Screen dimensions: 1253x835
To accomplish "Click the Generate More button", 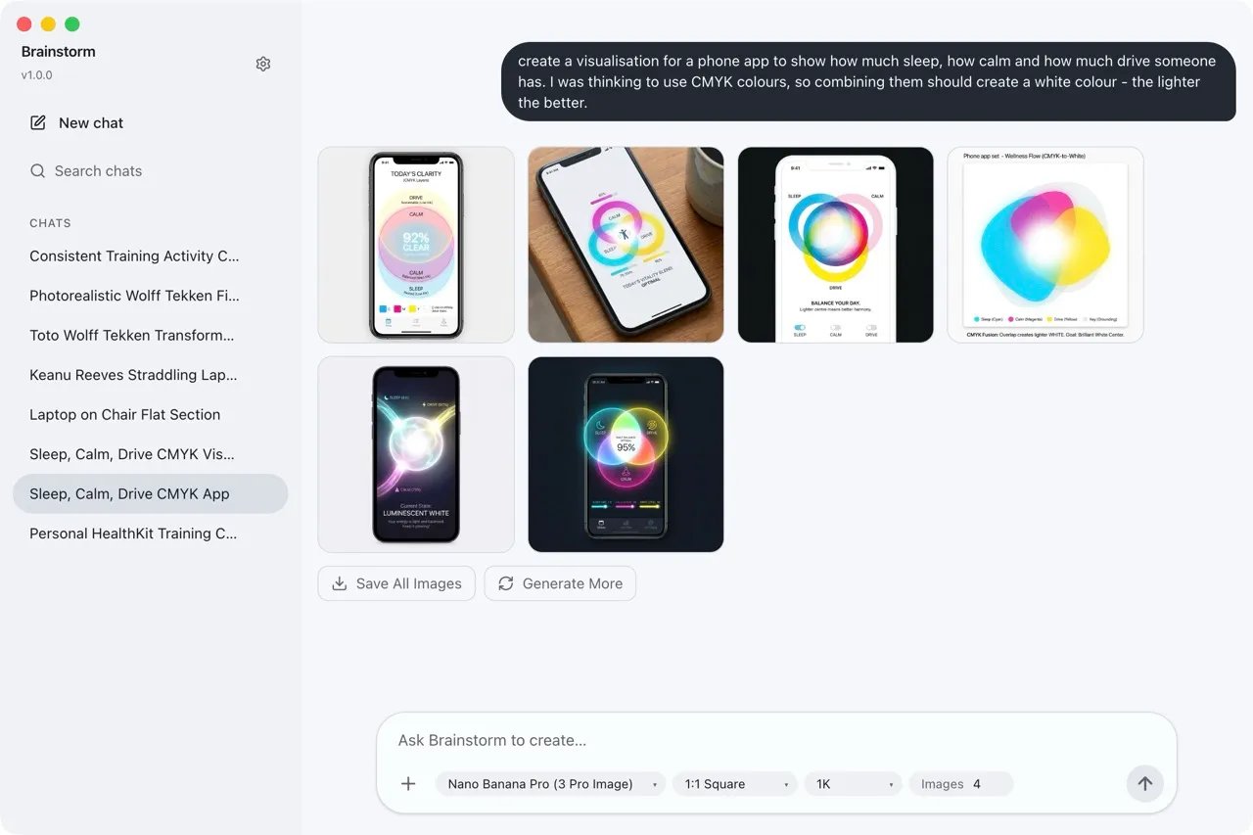I will tap(560, 583).
